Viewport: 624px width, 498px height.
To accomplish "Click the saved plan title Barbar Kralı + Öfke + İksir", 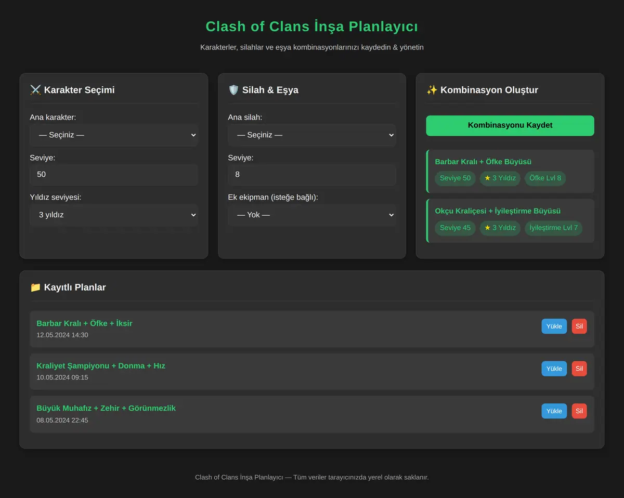I will tap(84, 323).
